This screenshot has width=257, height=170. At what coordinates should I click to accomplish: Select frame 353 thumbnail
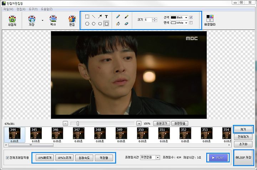(207, 135)
